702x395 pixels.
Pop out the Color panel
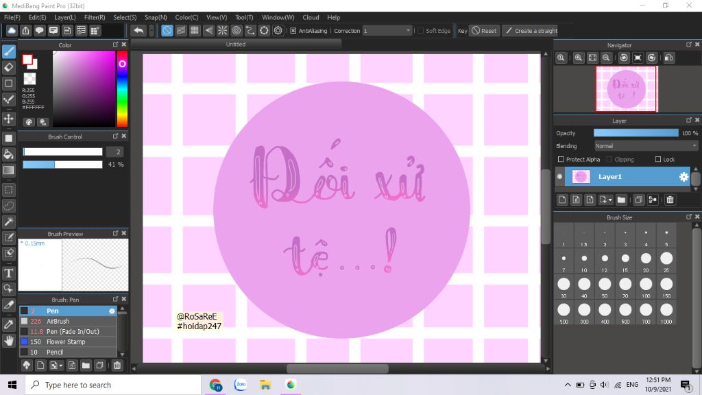tap(115, 45)
